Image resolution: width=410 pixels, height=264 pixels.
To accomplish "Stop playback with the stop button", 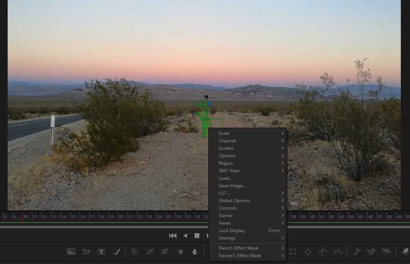I will pos(197,235).
